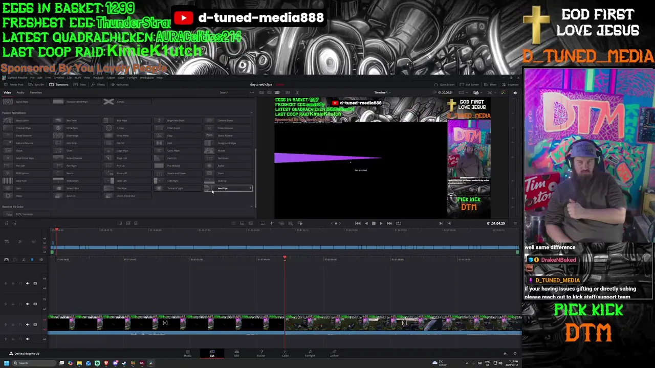
Task: Open the audio Mixer panel
Action: 490,84
